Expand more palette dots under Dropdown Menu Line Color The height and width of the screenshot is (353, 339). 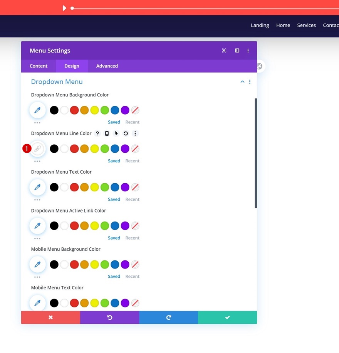37,161
